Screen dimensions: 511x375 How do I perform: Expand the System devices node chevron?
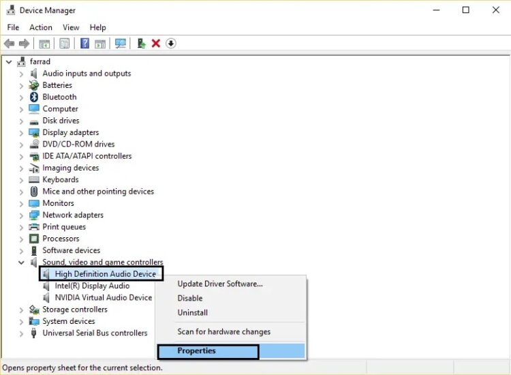click(22, 322)
